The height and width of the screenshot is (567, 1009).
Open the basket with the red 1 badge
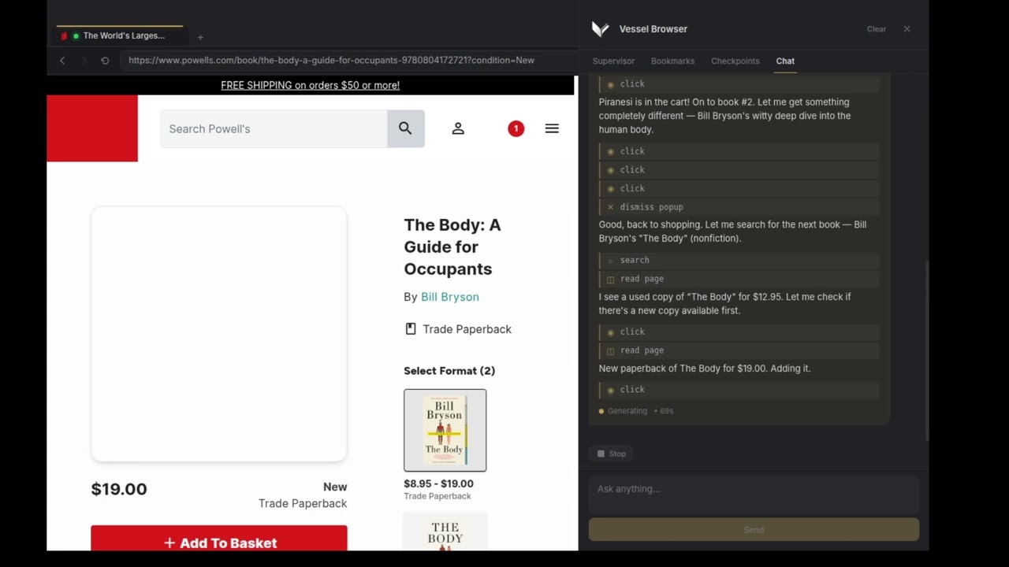tap(516, 128)
